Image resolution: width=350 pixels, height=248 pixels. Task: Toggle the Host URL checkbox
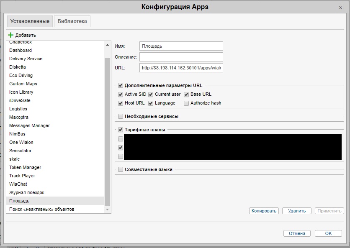pyautogui.click(x=121, y=103)
